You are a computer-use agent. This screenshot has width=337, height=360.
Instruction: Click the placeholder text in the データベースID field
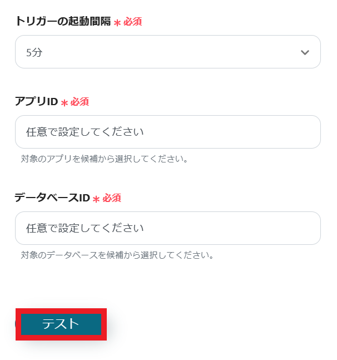pyautogui.click(x=85, y=228)
